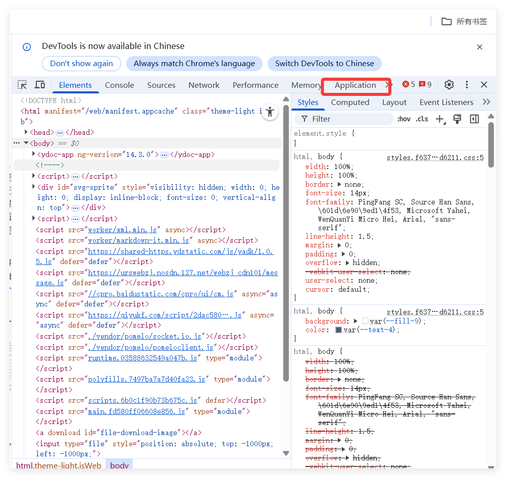Viewport: 507px width, 478px height.
Task: Click the Switch DevTools to Chinese button
Action: [324, 64]
